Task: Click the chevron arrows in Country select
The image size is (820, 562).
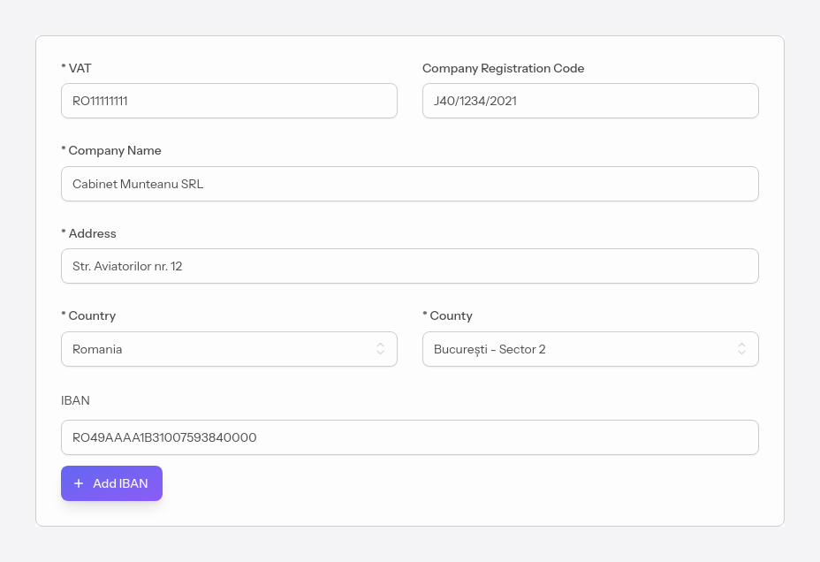Action: coord(381,349)
